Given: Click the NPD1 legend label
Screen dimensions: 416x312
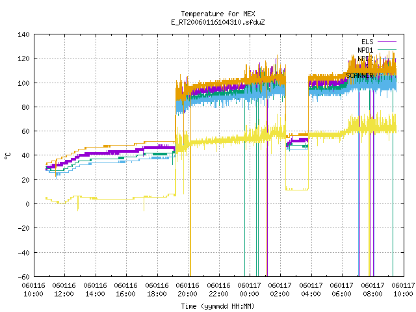Looking at the screenshot, I should coord(365,50).
